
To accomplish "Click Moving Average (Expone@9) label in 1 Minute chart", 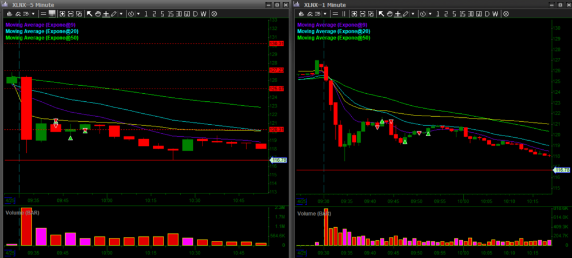I will point(333,25).
